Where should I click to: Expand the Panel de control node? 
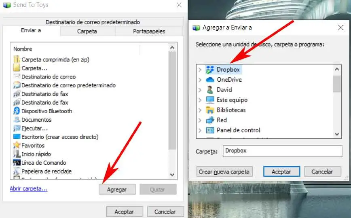pyautogui.click(x=200, y=130)
